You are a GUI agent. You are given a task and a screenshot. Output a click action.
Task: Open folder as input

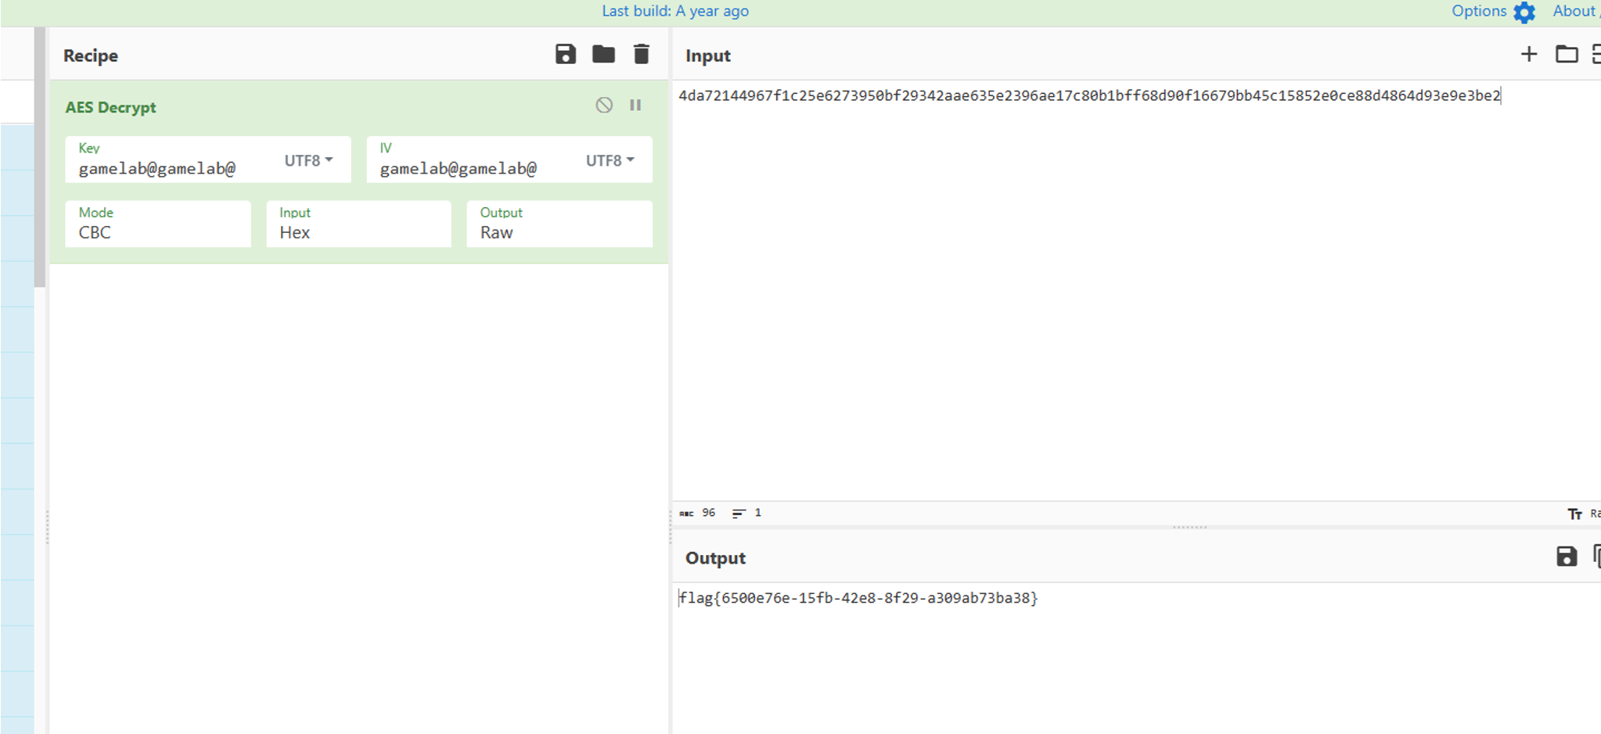[x=1567, y=54]
